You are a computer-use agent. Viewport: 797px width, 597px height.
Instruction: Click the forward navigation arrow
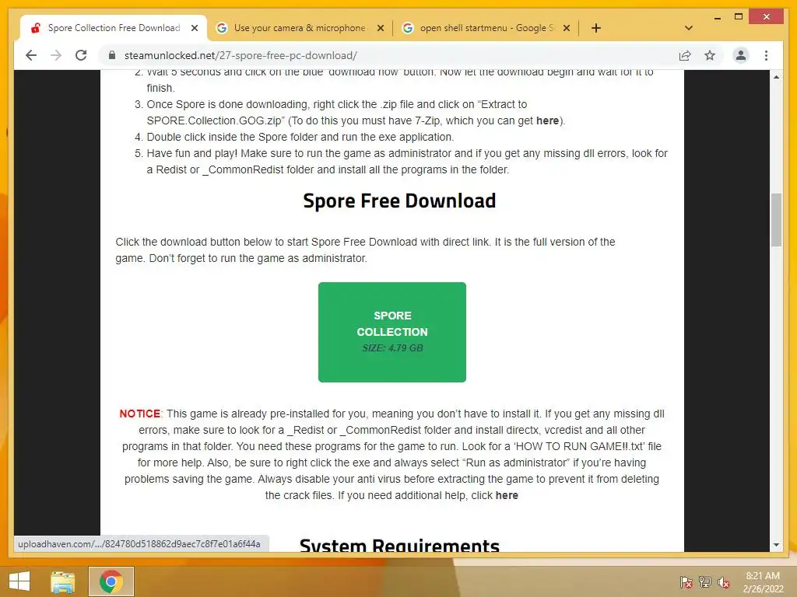56,55
